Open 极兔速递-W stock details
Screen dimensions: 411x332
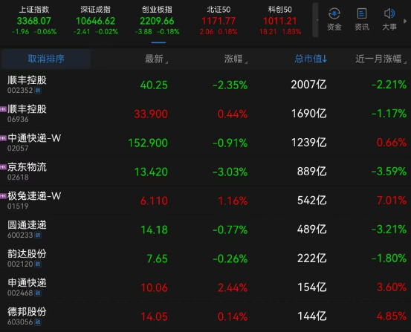pos(205,201)
